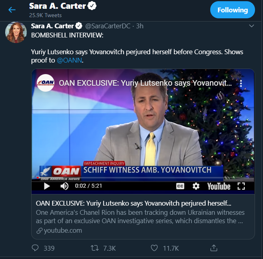263x259 pixels.
Task: Click the OAN channel logo in video
Action: point(46,83)
